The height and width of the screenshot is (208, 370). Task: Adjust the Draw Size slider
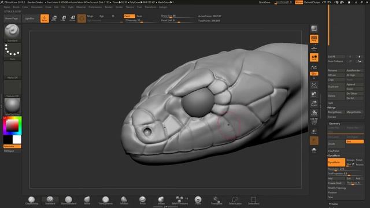(177, 16)
